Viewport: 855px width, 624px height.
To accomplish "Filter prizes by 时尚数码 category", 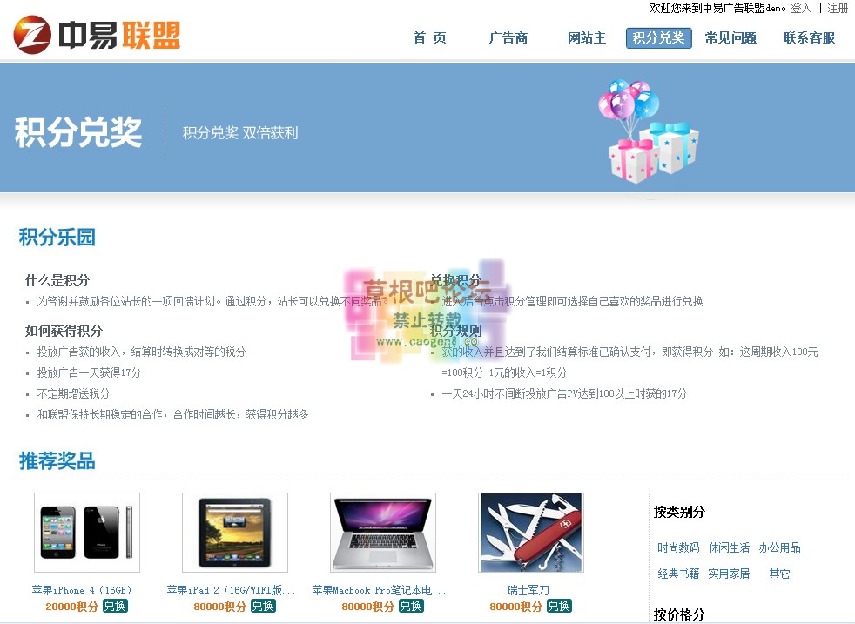I will click(678, 548).
